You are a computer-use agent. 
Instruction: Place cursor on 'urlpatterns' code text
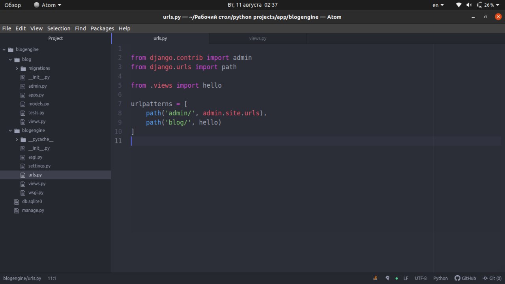point(151,104)
